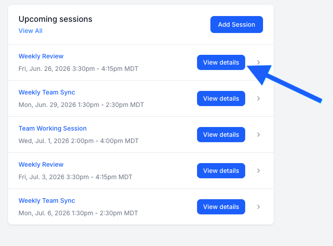Open the Jun. 26 Weekly Review title link
The image size is (333, 246).
(x=41, y=56)
